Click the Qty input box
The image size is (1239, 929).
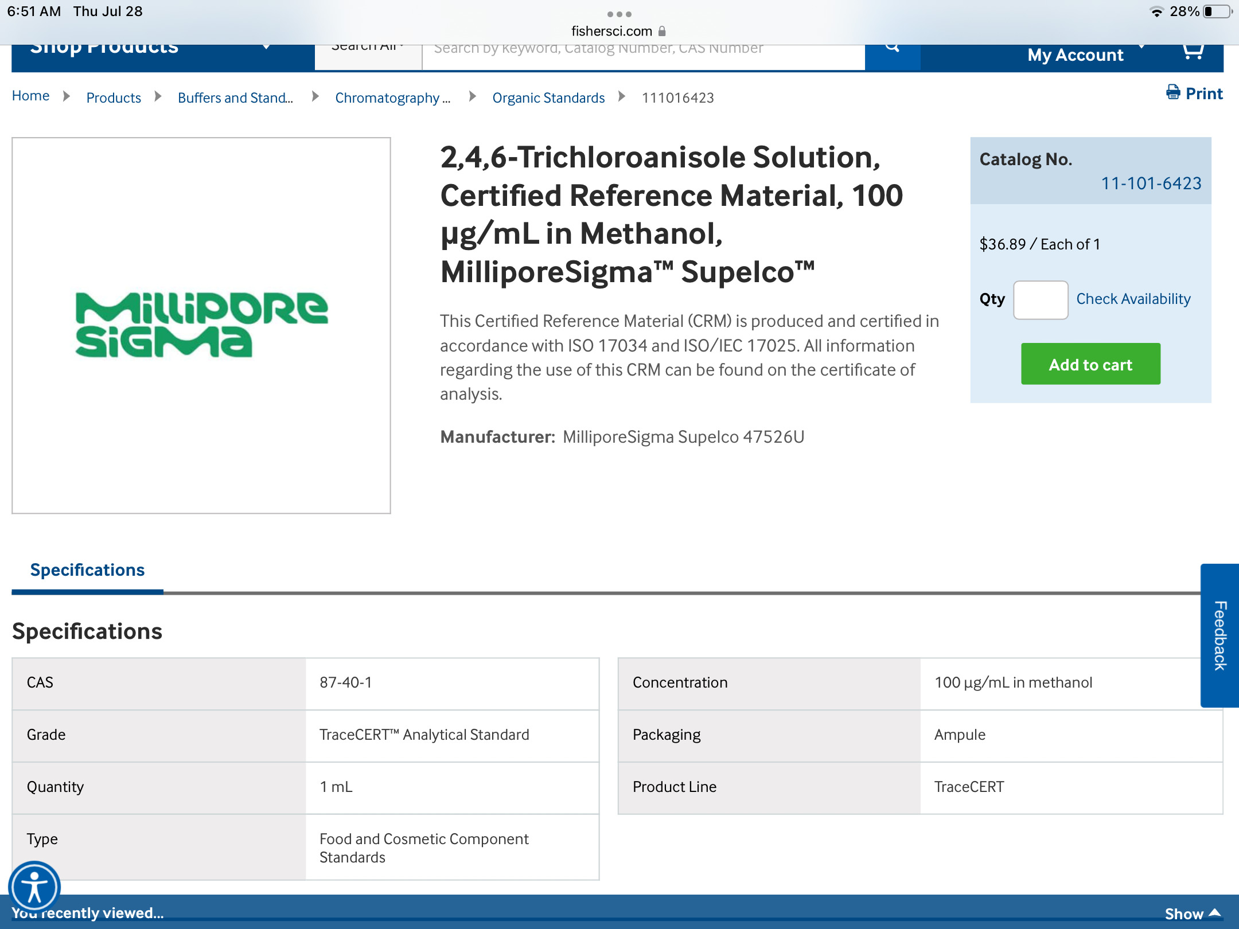pos(1041,299)
